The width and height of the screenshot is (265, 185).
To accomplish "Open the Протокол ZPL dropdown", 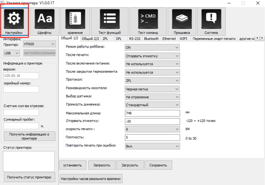I will (x=152, y=81).
